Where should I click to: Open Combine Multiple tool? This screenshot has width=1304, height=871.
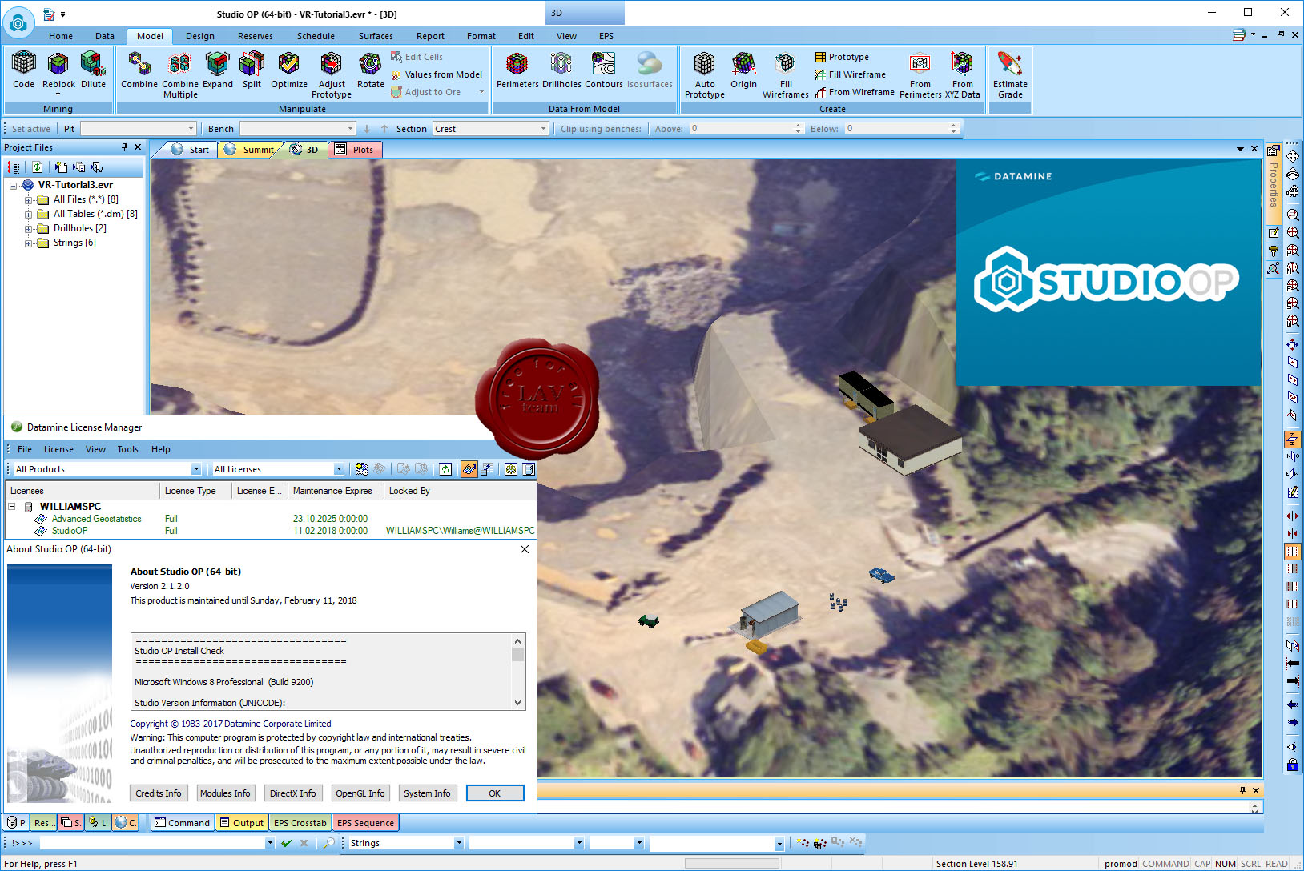(x=180, y=74)
